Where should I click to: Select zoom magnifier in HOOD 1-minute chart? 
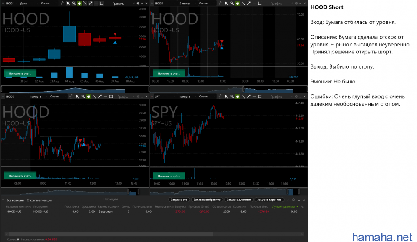point(83,96)
